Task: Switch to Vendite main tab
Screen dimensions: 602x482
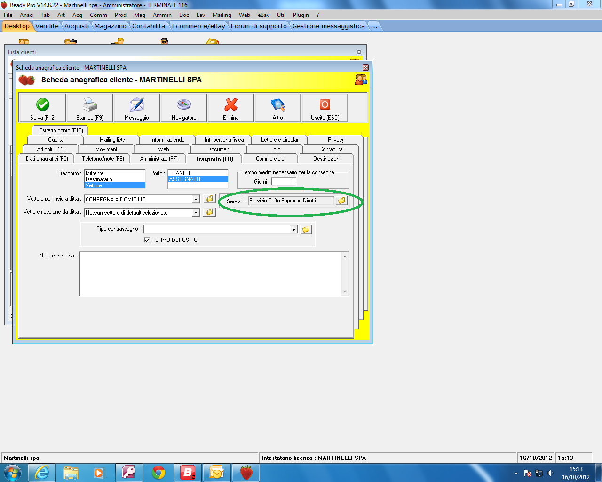Action: click(x=47, y=26)
